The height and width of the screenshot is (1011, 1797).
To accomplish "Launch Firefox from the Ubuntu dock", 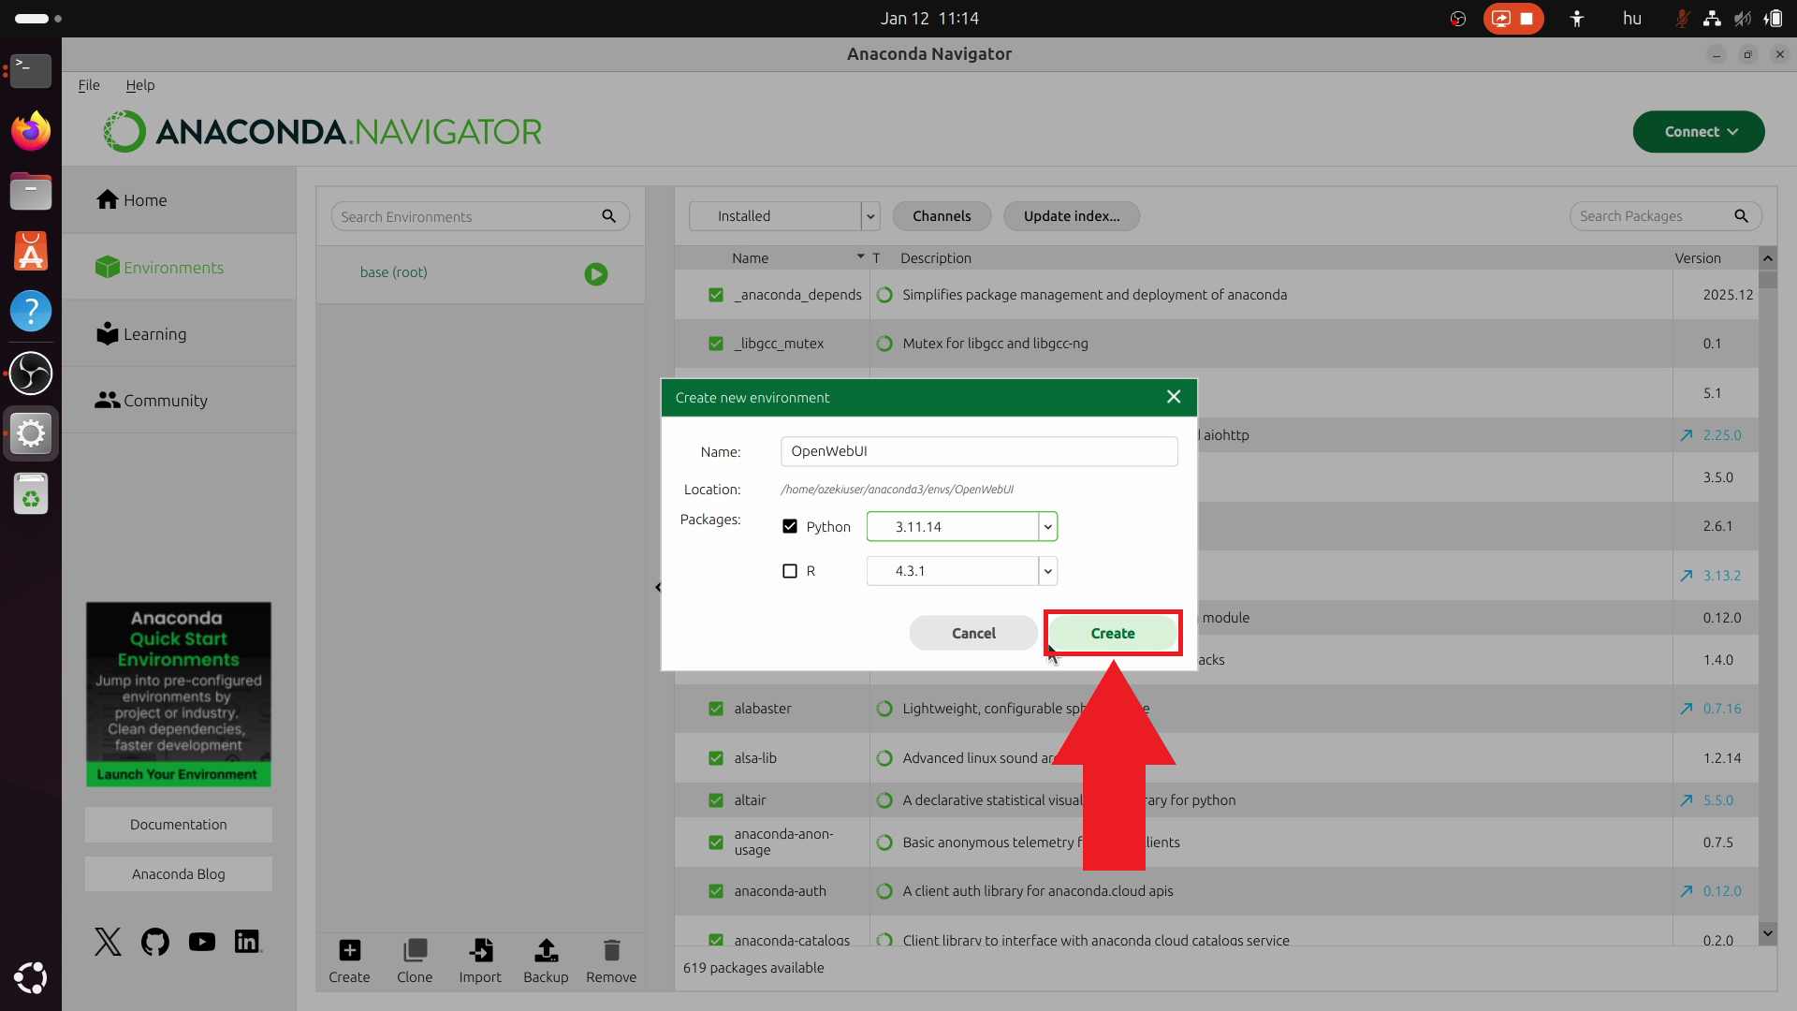I will [x=31, y=131].
